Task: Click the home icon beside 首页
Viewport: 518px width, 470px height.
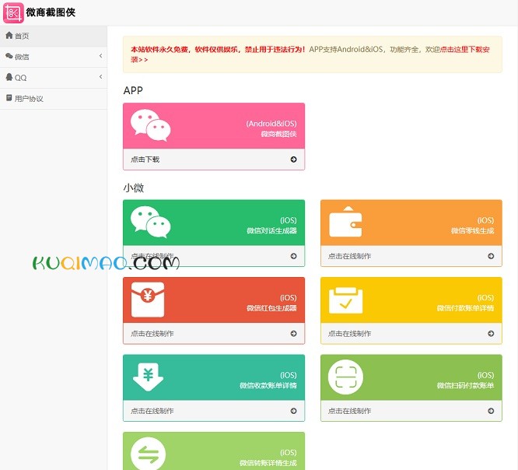Action: 9,35
